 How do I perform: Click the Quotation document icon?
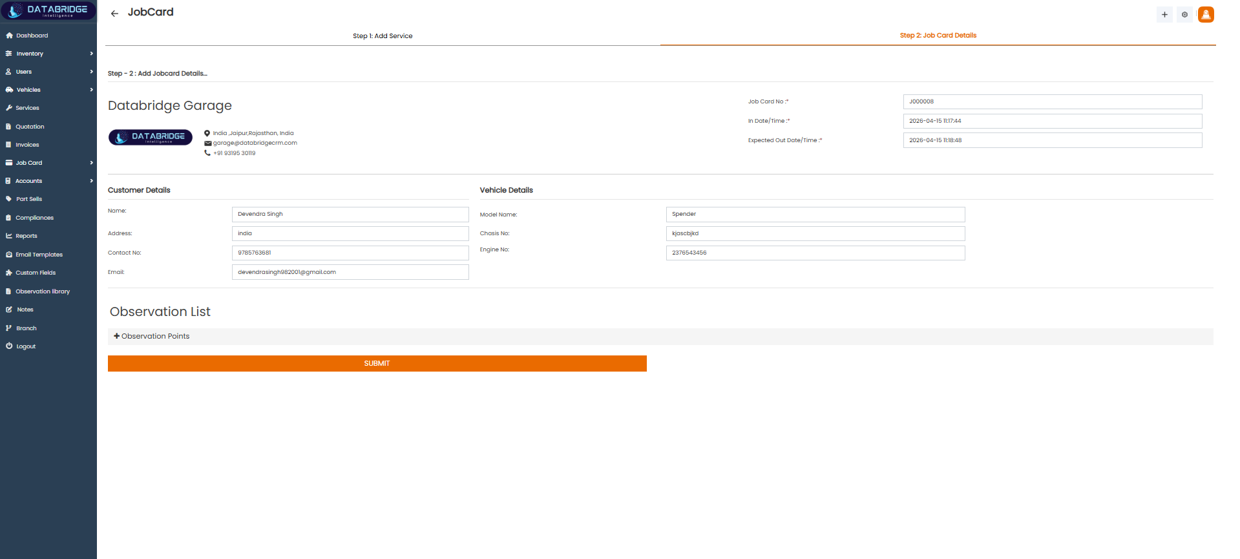pos(8,127)
